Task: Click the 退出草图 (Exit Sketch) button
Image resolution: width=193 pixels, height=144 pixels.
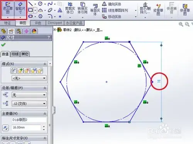Action: [8, 8]
